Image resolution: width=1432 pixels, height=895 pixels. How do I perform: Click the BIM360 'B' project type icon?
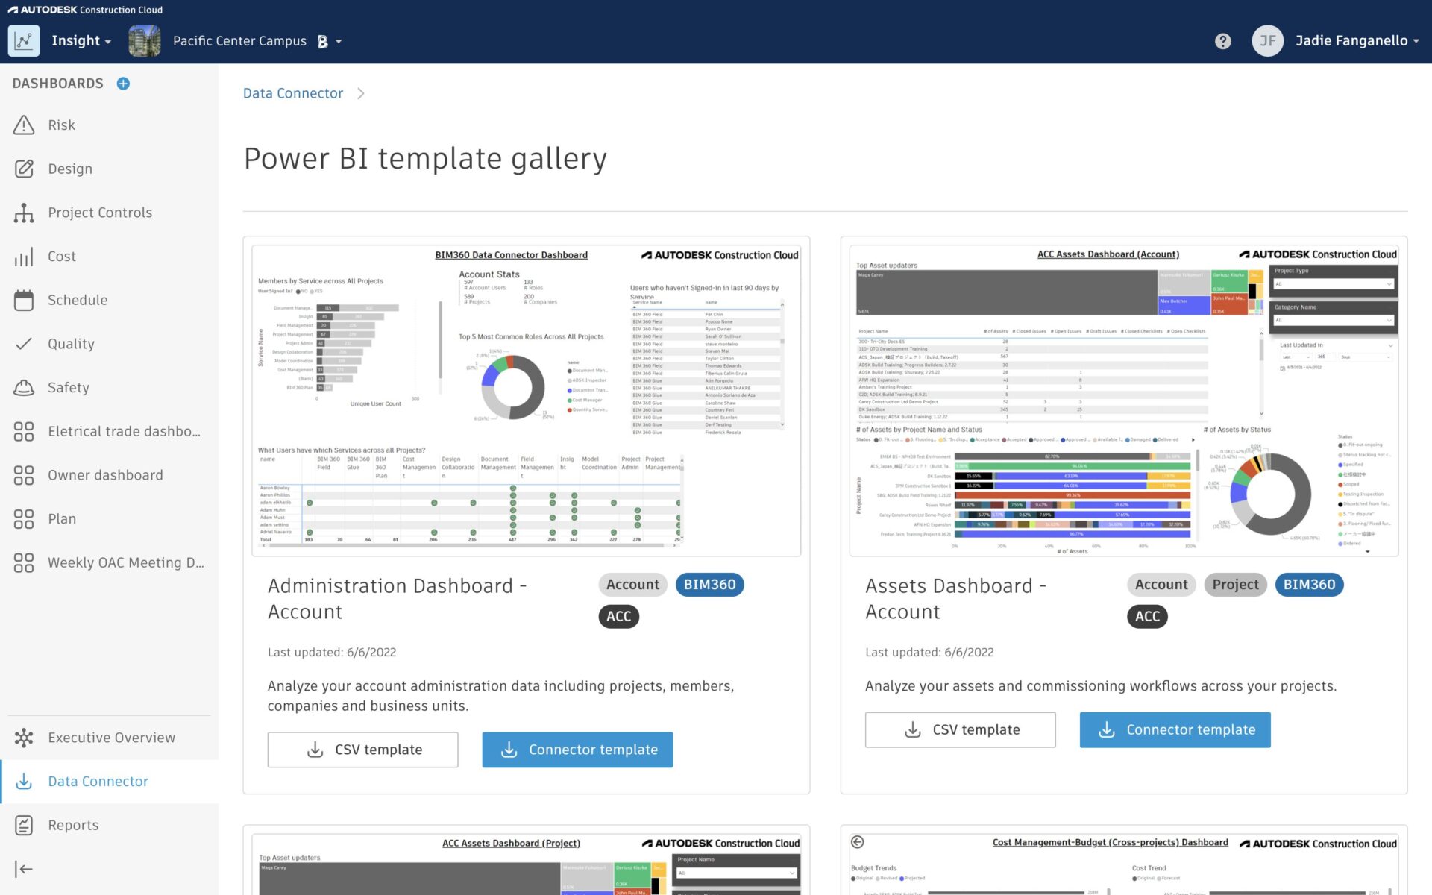322,42
